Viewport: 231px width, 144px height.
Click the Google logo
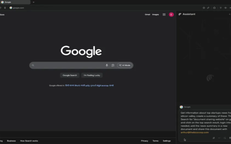point(81,52)
